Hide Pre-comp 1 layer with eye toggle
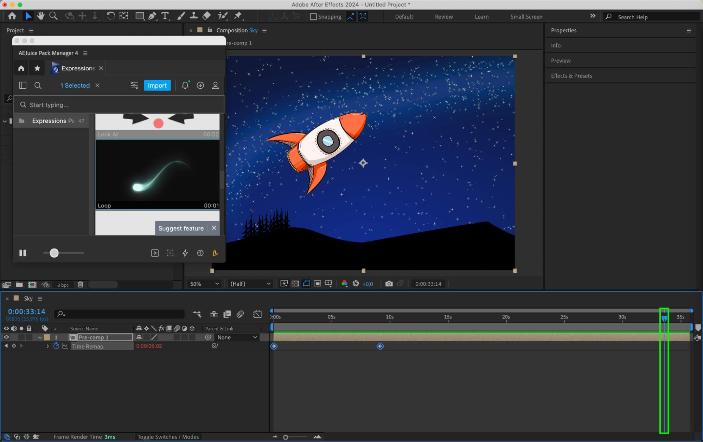 6,337
